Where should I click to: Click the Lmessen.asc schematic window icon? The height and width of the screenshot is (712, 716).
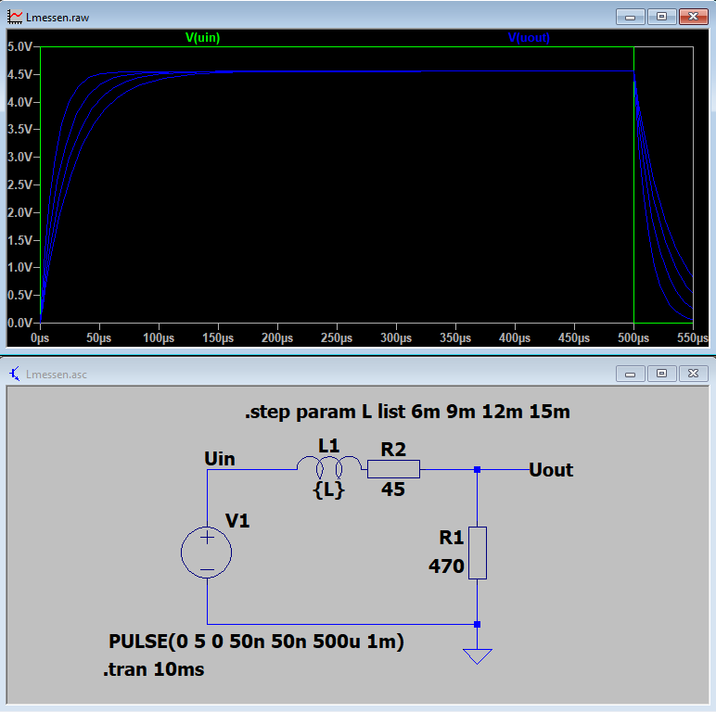tap(15, 374)
